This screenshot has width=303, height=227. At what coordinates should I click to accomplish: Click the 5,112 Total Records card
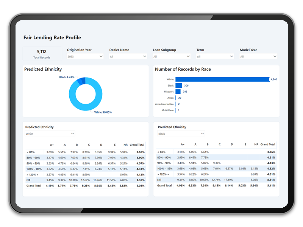[x=42, y=54]
